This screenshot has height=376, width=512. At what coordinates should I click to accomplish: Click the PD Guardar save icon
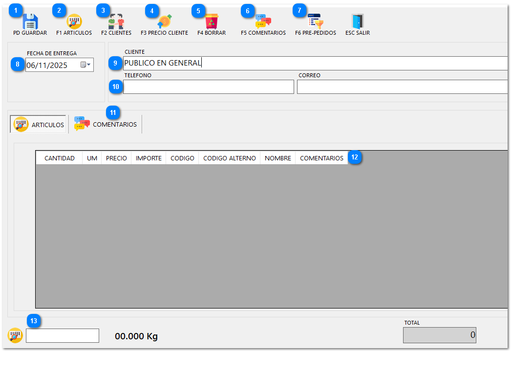(x=30, y=22)
